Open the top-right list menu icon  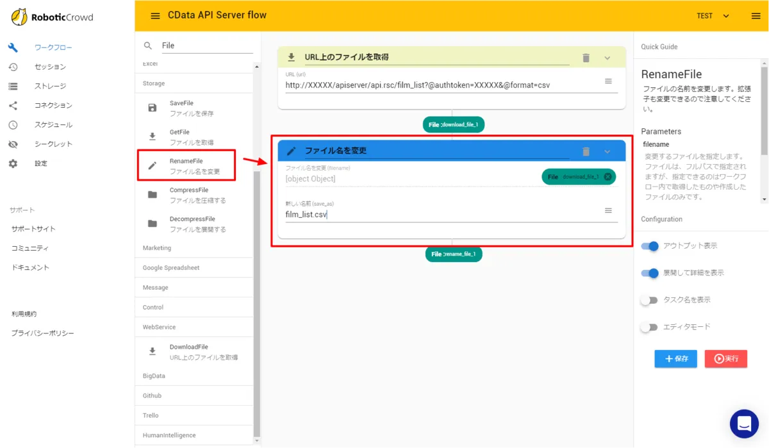tap(756, 16)
